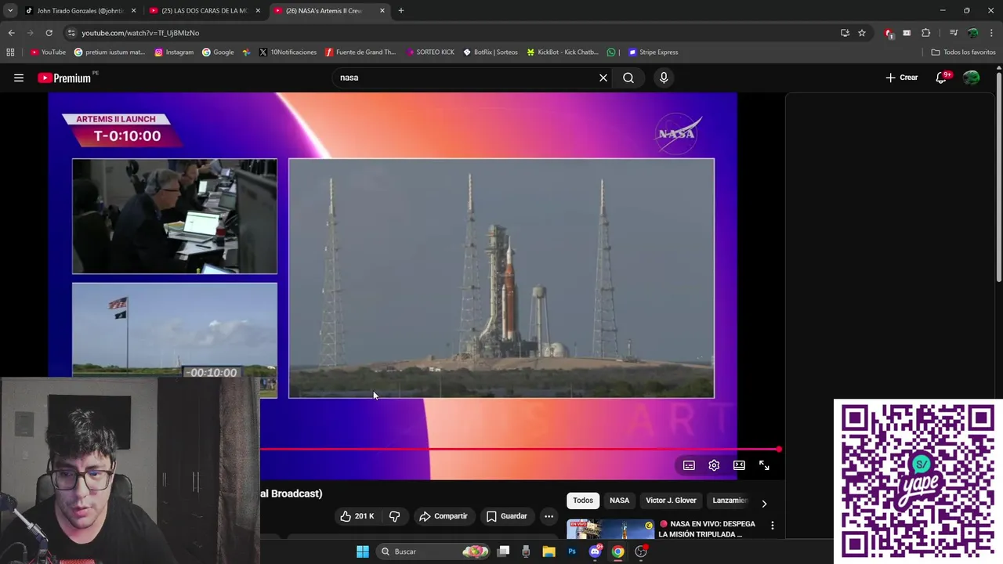Open the YouTube bookmark
The height and width of the screenshot is (564, 1003).
pyautogui.click(x=48, y=52)
